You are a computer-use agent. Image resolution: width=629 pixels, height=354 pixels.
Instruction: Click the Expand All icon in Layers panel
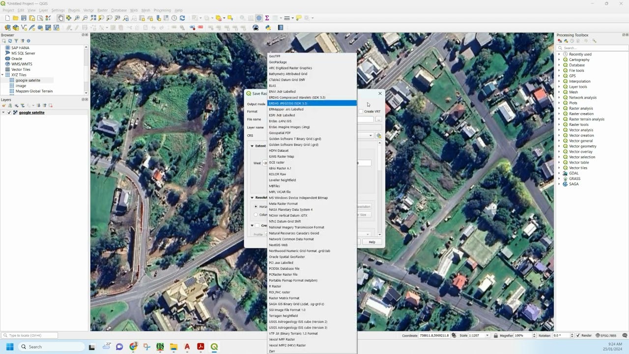[39, 105]
